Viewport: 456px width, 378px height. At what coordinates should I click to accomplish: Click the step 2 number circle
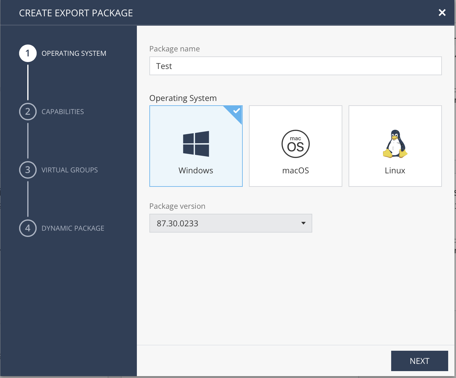point(28,112)
